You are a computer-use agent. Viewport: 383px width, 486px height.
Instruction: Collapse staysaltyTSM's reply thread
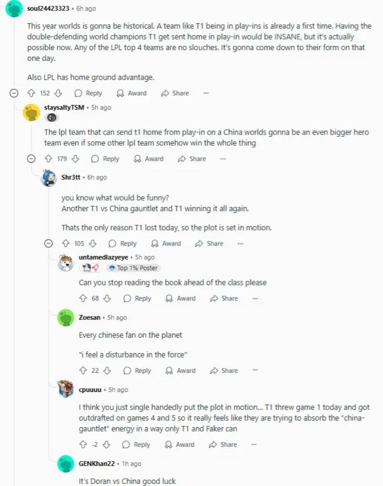click(32, 159)
